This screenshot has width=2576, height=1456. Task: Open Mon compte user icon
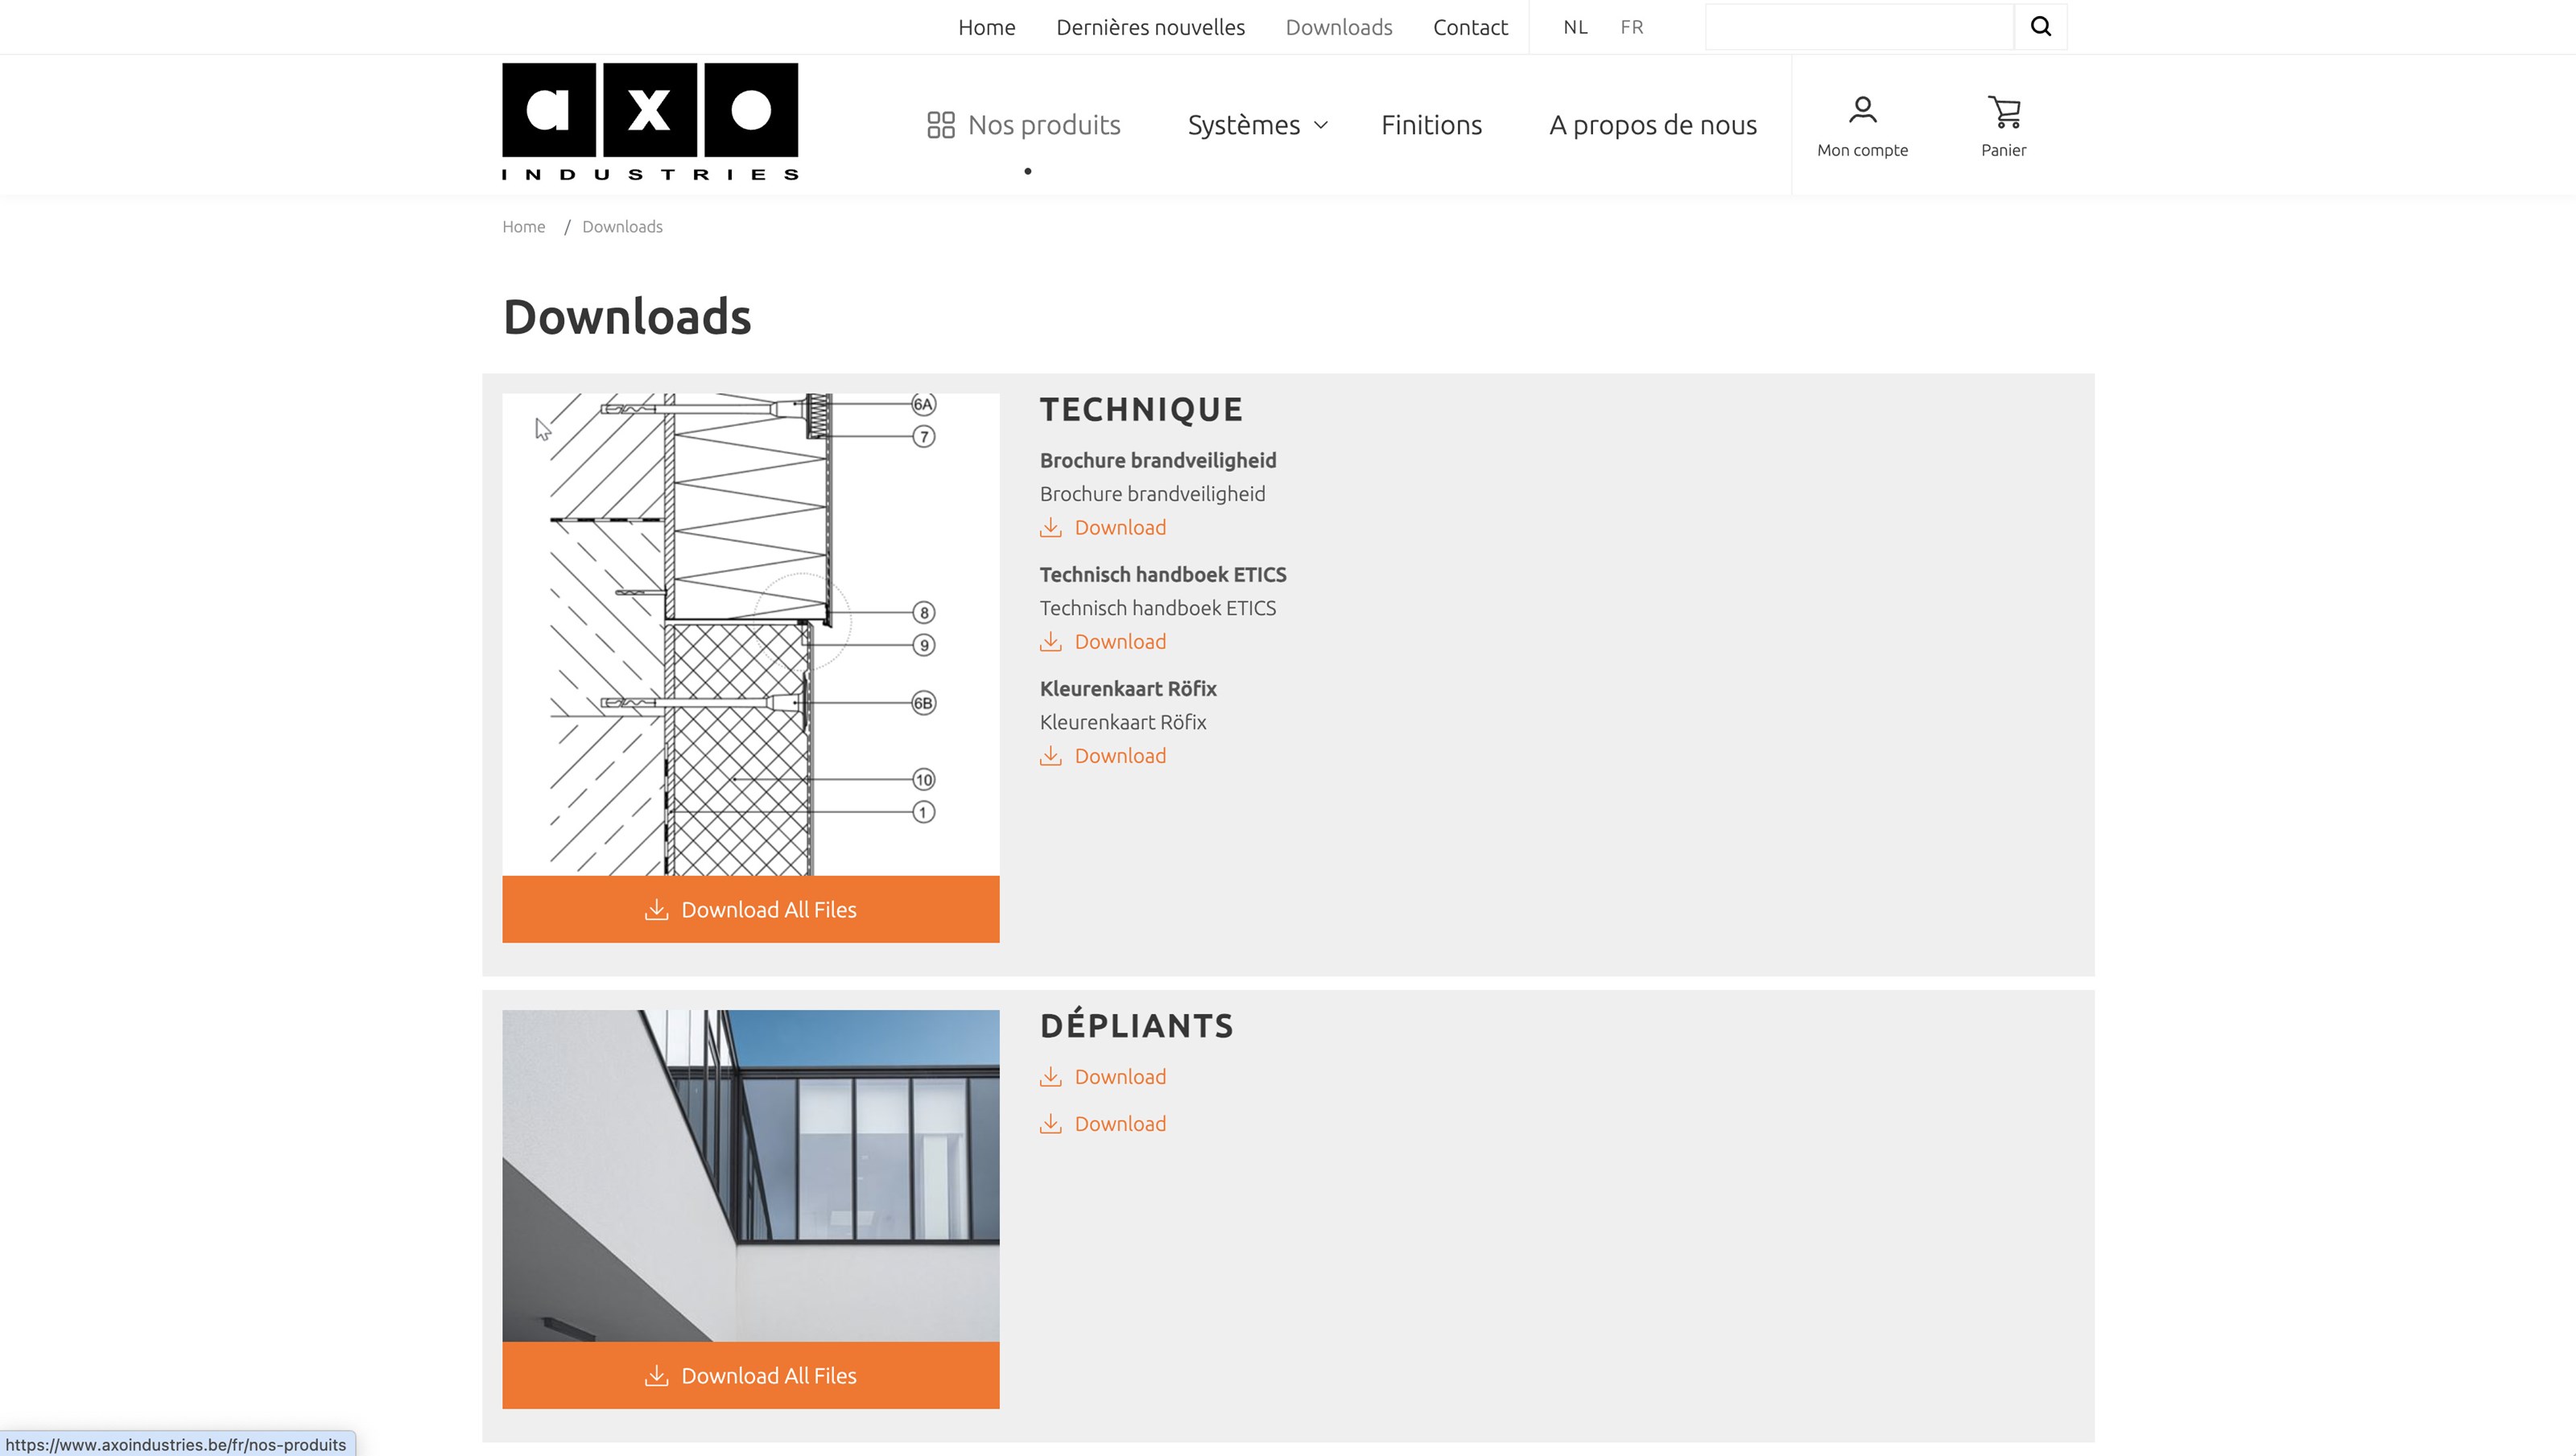tap(1862, 111)
